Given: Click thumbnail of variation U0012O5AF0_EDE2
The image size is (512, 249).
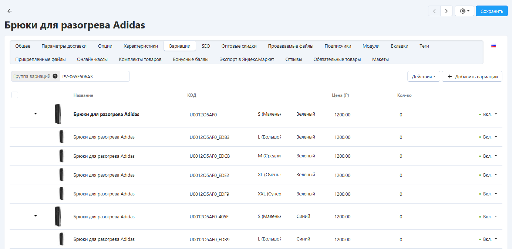Looking at the screenshot, I should tap(61, 175).
